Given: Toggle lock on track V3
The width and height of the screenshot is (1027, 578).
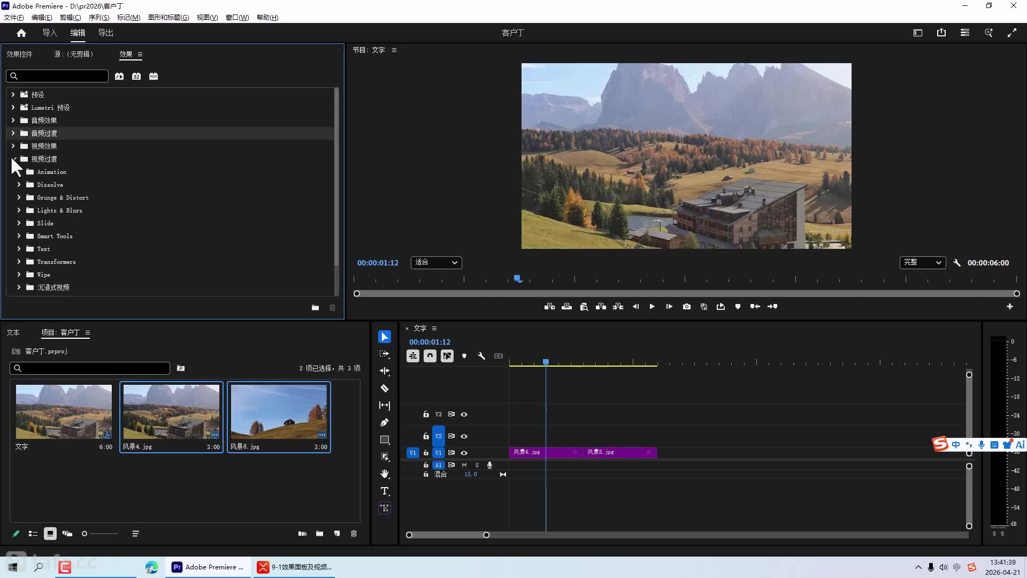Looking at the screenshot, I should point(426,414).
